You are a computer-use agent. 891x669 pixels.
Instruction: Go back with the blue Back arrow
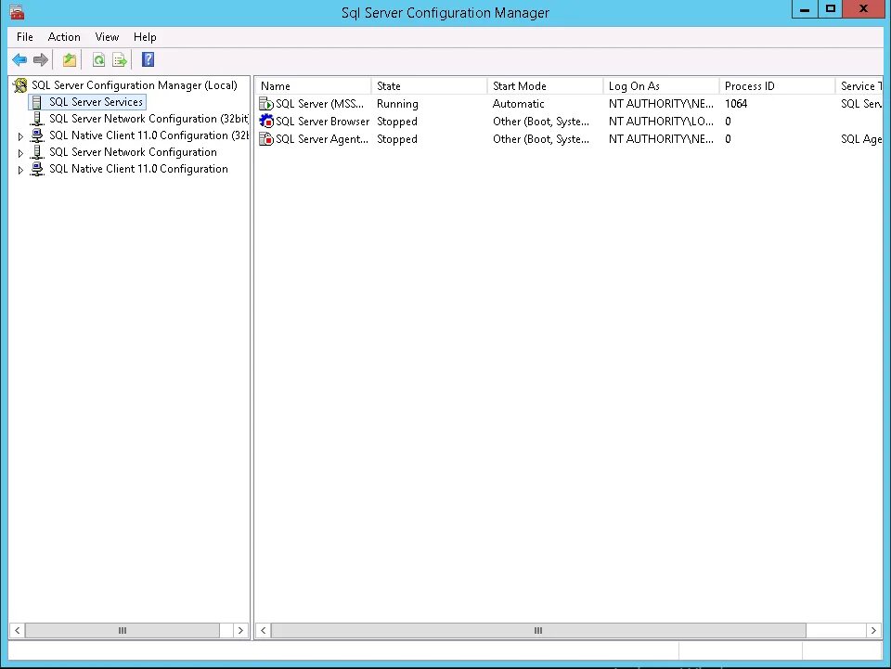coord(19,59)
